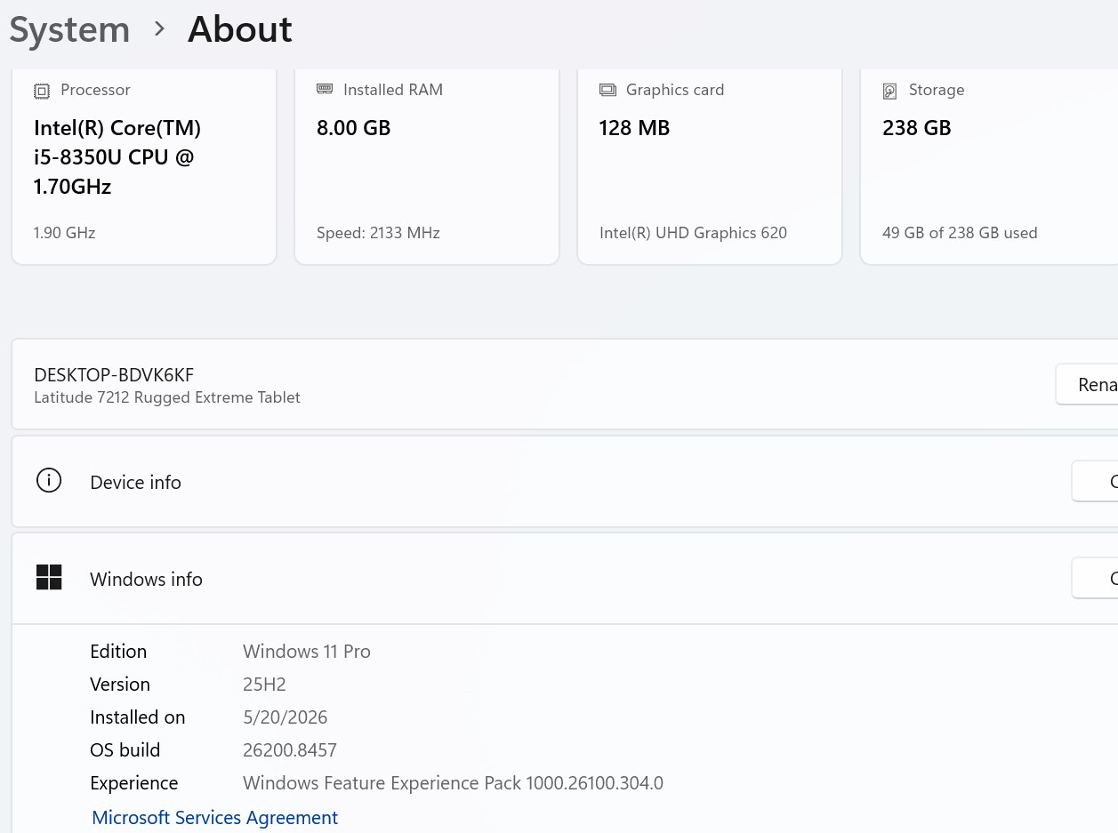Click the breadcrumb chevron separator
1118x833 pixels.
point(159,29)
